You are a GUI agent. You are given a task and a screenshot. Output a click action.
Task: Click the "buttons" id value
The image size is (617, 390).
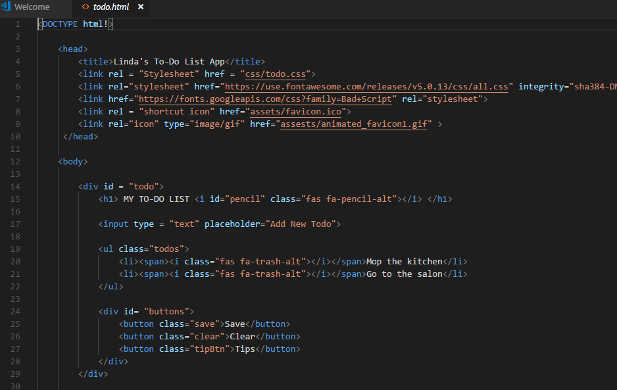166,312
